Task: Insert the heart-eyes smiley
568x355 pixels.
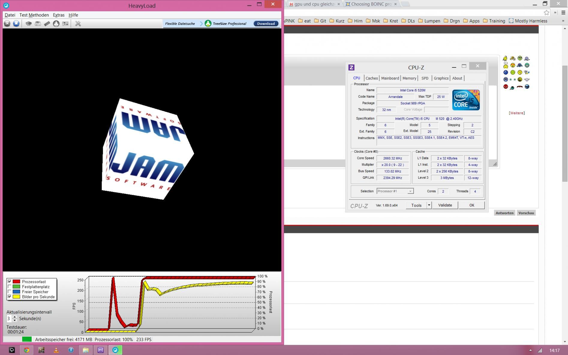Action: coord(513,65)
